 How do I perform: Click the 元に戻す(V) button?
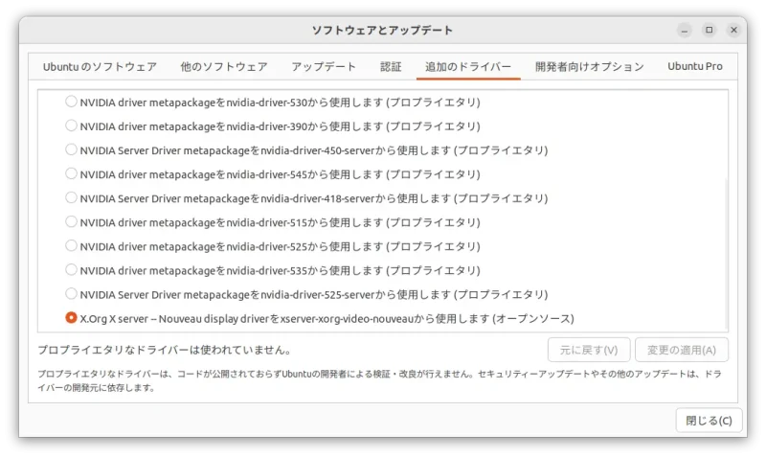[589, 350]
